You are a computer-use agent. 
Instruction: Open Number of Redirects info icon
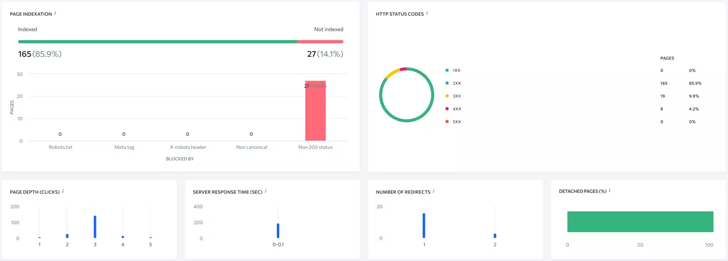click(433, 191)
